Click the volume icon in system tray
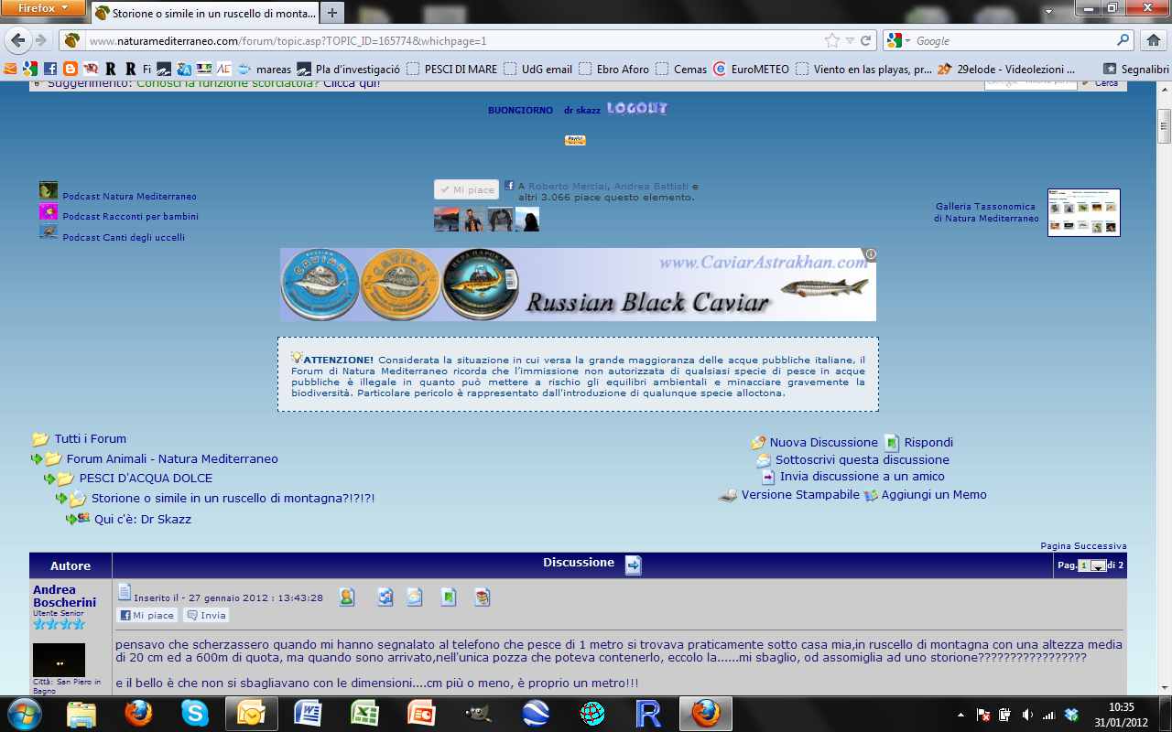Image resolution: width=1172 pixels, height=732 pixels. (1026, 715)
